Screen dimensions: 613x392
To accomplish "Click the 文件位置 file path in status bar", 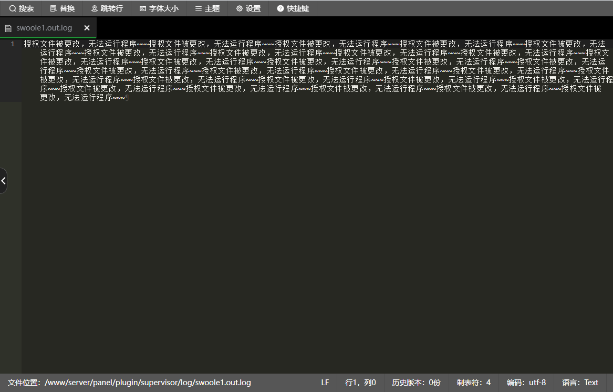I will [x=129, y=382].
